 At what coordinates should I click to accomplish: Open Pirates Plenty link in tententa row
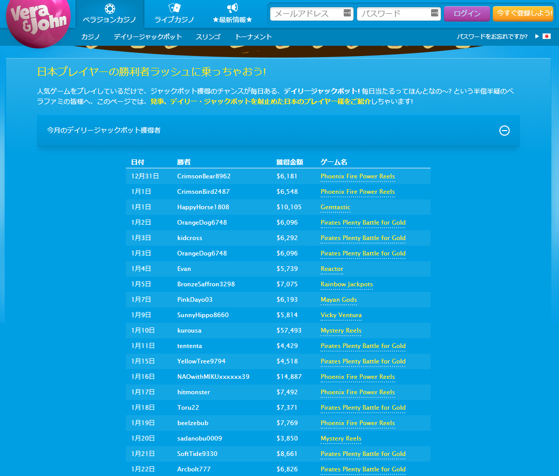click(363, 346)
